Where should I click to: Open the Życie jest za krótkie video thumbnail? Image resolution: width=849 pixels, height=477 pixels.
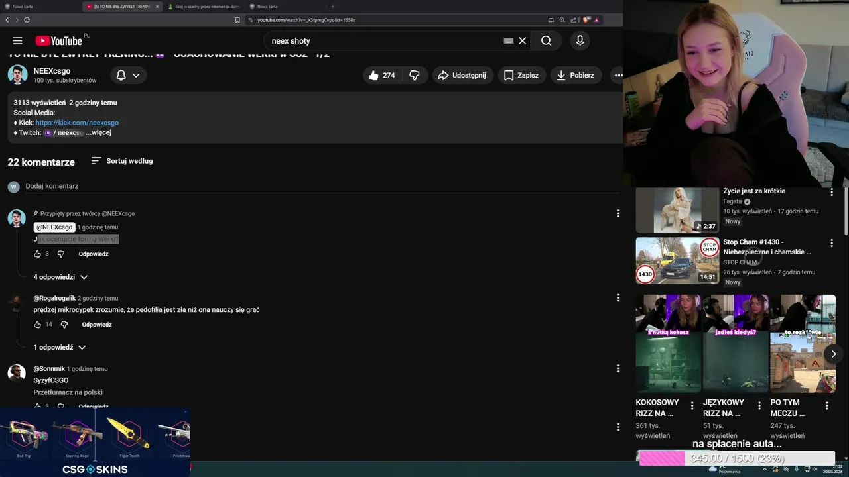pos(677,211)
